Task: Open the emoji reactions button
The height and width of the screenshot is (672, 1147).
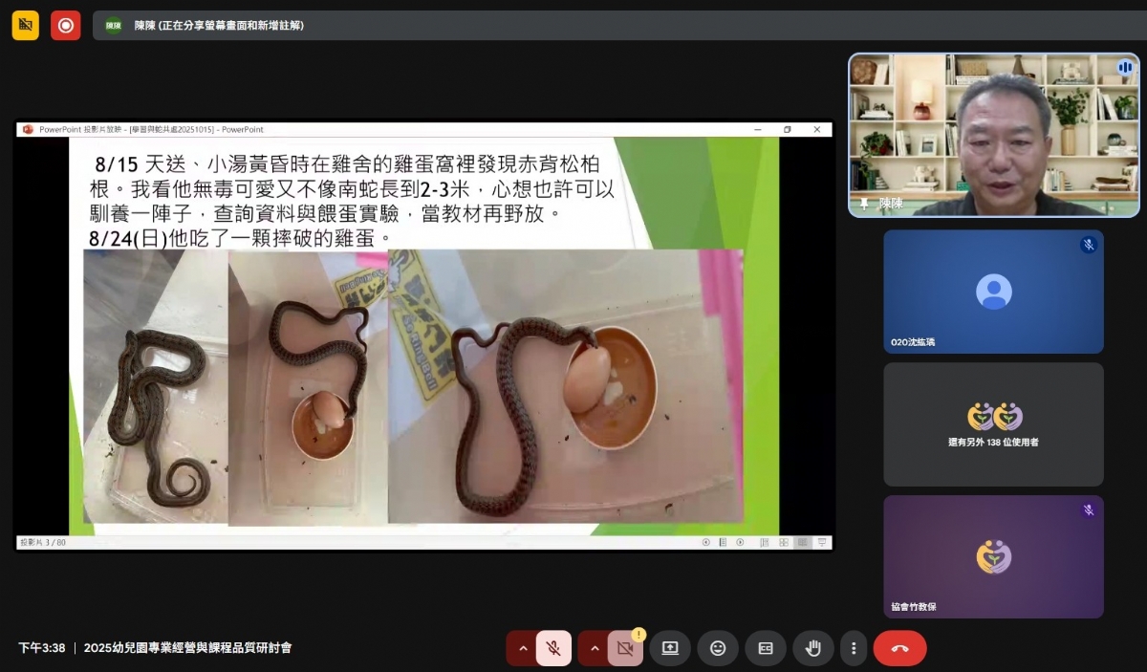Action: (x=717, y=648)
